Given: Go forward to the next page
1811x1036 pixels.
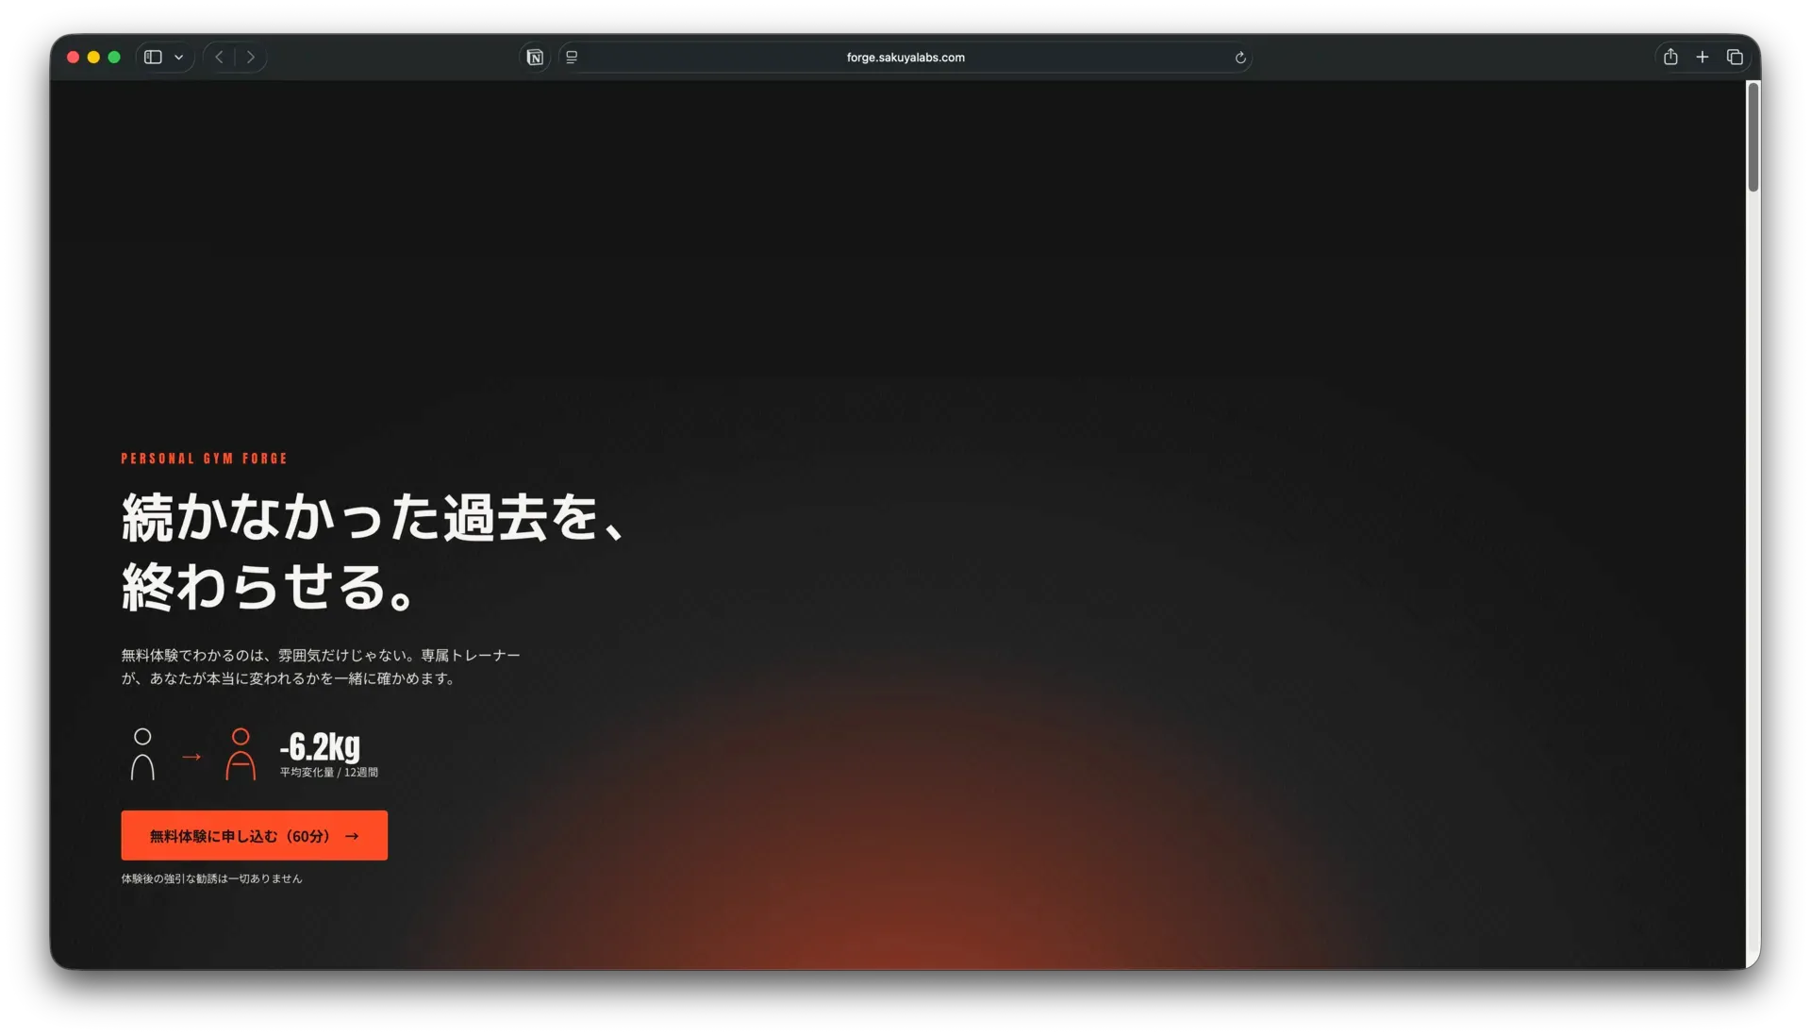Looking at the screenshot, I should [251, 58].
